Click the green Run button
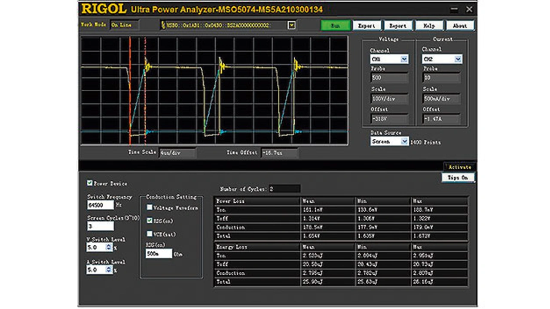 pyautogui.click(x=336, y=26)
